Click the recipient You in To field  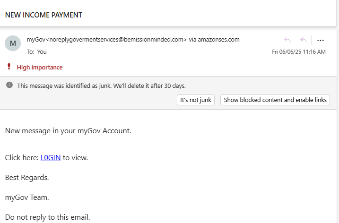coord(42,52)
